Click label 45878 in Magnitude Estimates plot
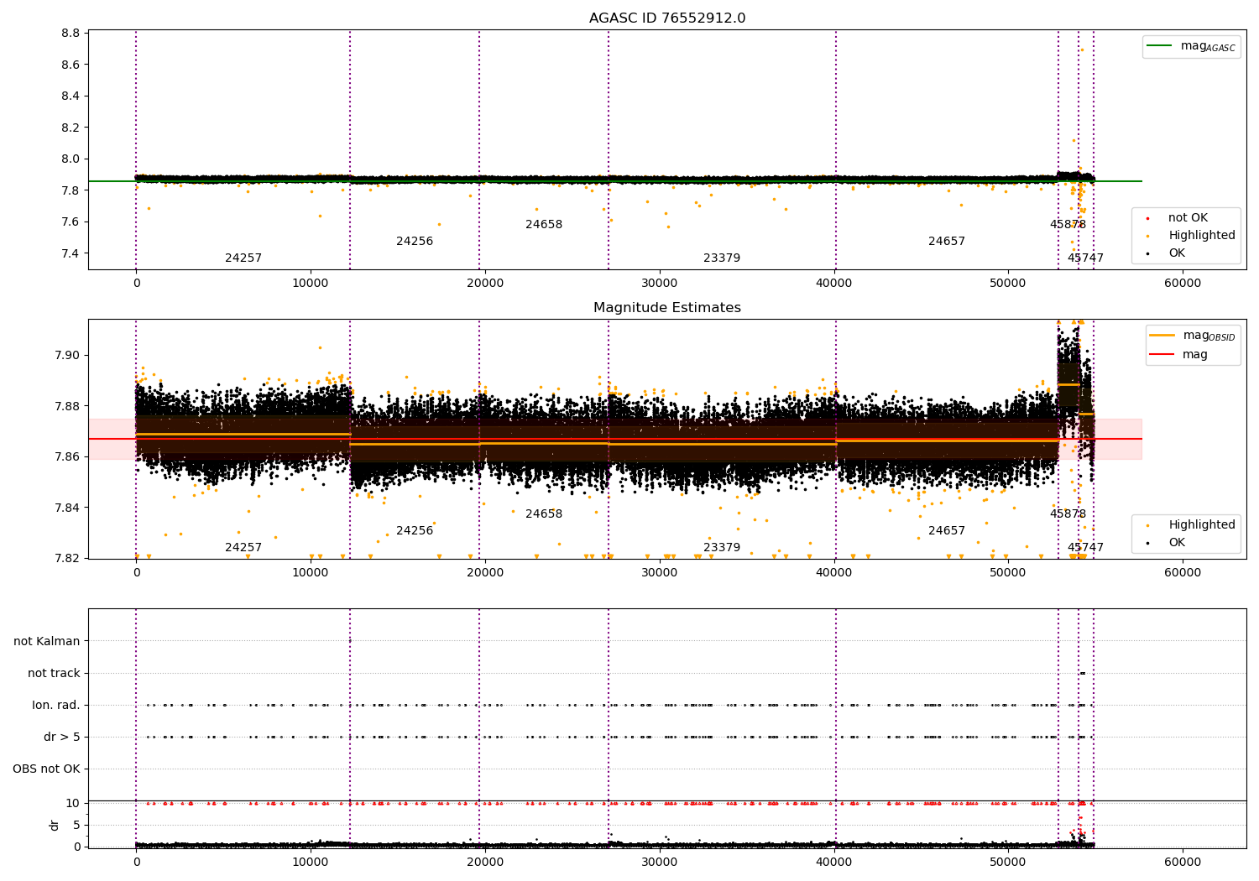This screenshot has width=1259, height=881. [1068, 514]
